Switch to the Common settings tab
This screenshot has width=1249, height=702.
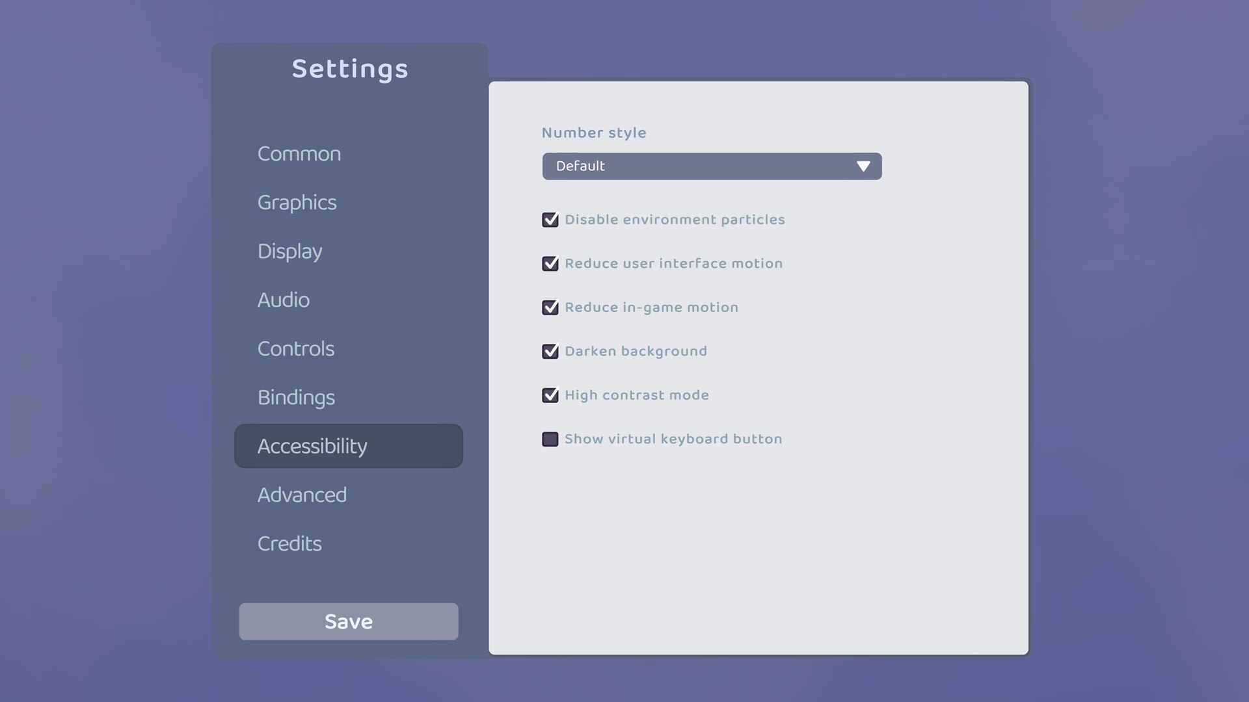click(299, 154)
